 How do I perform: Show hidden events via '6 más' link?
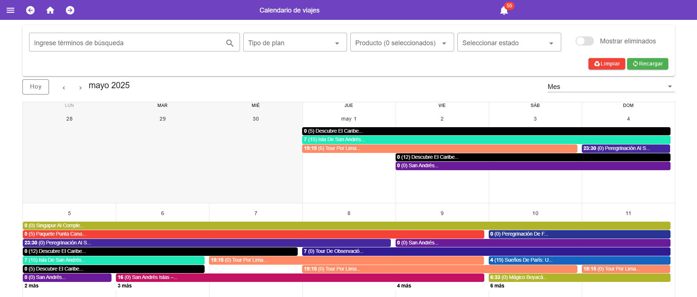(x=497, y=286)
